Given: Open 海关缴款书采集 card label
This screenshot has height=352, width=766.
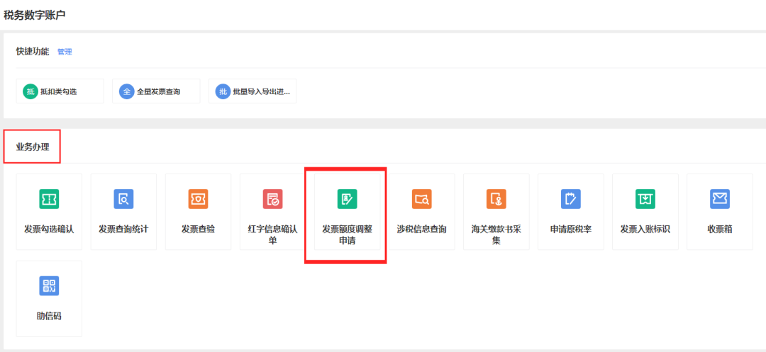Looking at the screenshot, I should point(496,234).
